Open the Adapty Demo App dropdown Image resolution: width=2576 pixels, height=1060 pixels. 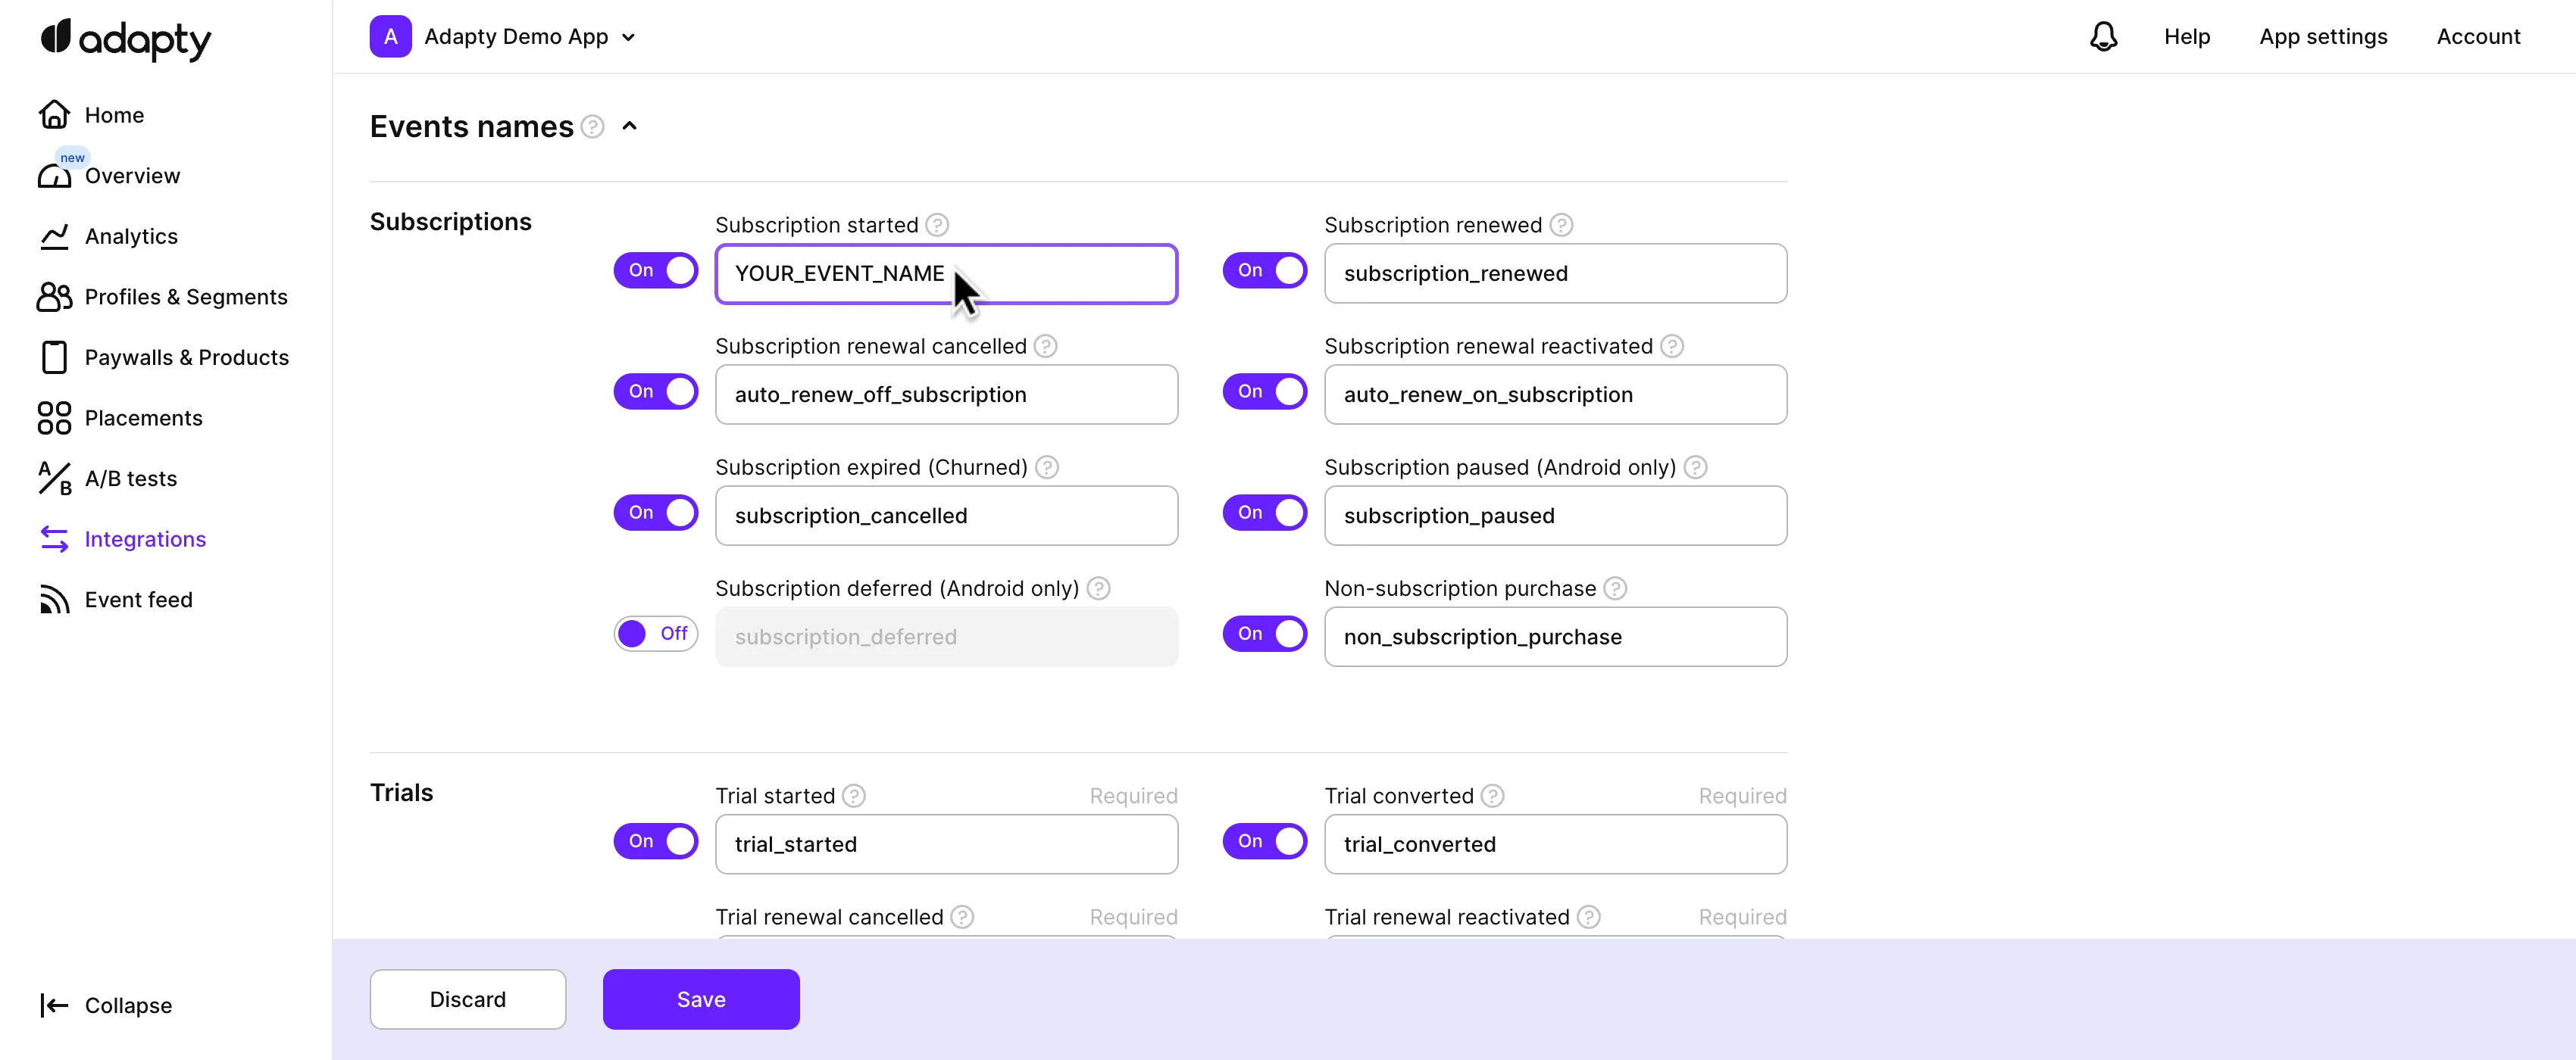coord(629,36)
